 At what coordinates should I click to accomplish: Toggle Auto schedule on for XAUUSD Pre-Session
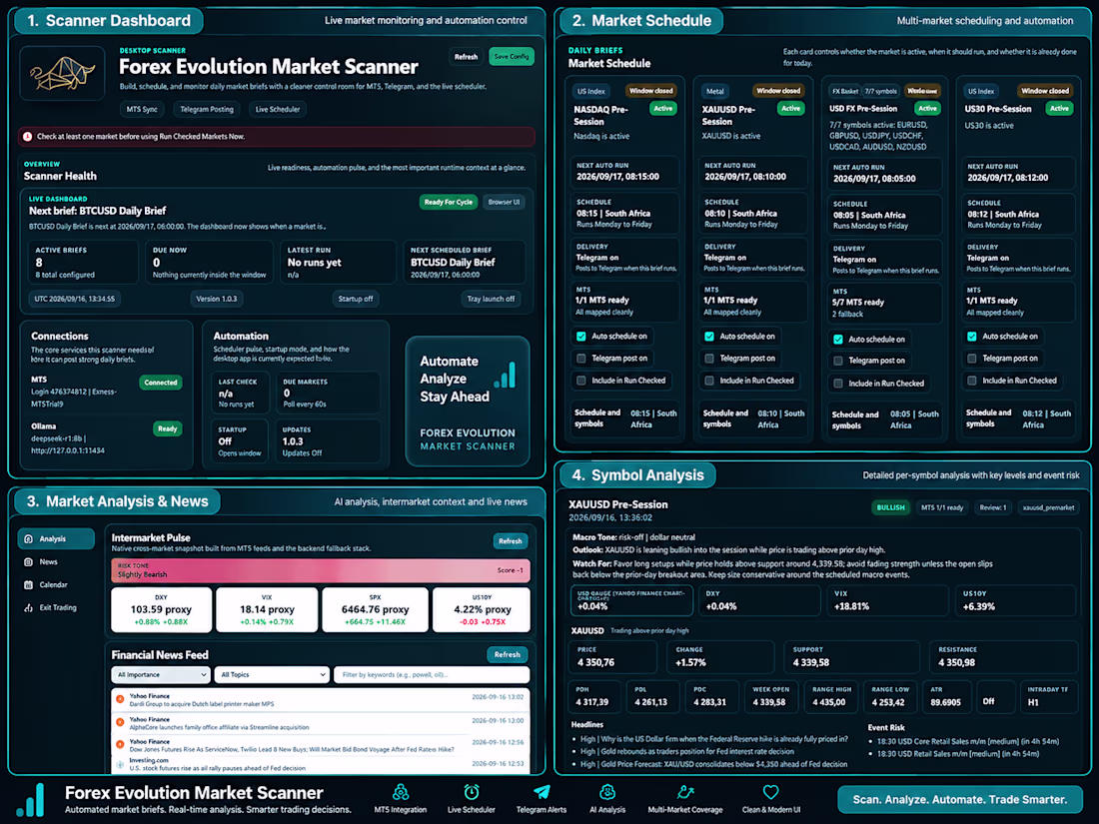click(709, 337)
